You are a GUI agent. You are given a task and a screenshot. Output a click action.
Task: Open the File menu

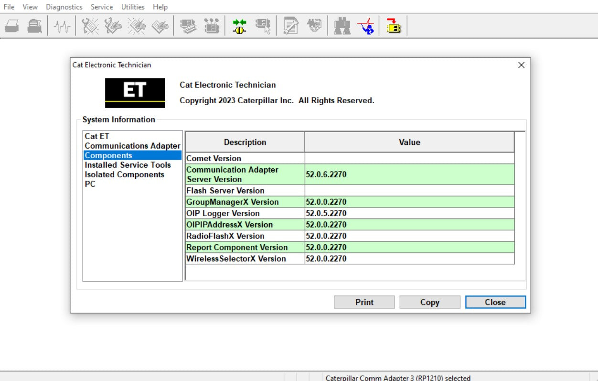pyautogui.click(x=9, y=7)
